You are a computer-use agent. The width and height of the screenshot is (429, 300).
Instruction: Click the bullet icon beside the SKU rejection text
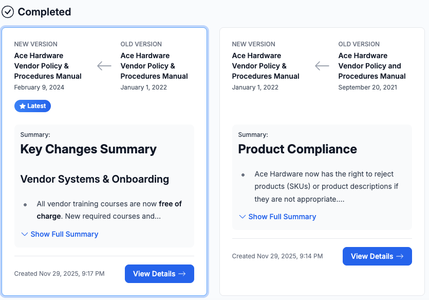[x=243, y=174]
